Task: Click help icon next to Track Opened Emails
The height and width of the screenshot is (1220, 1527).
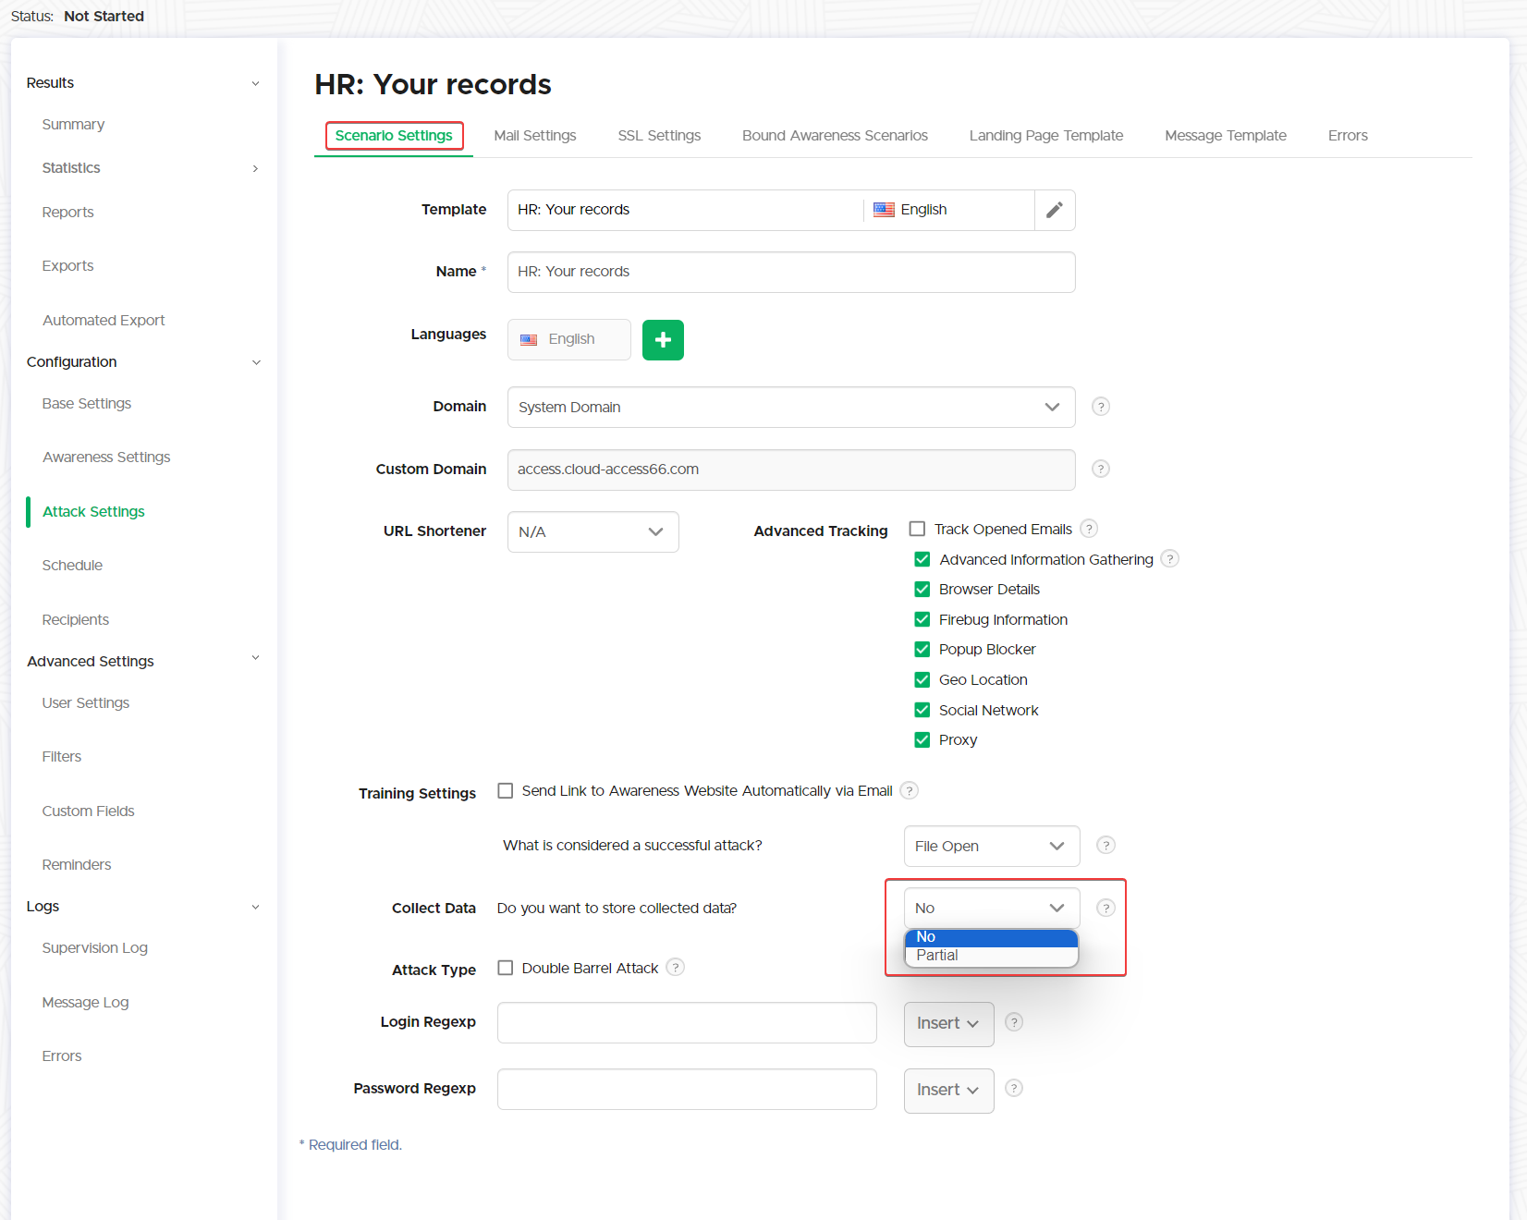Action: [1089, 529]
